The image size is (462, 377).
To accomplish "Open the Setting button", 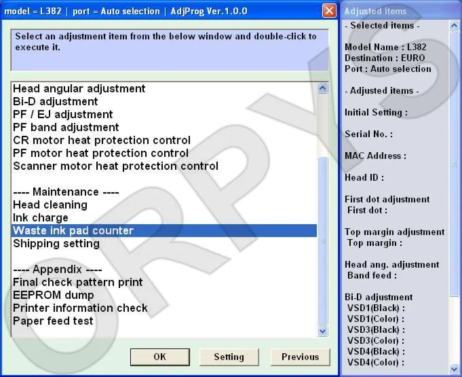I will click(x=229, y=357).
